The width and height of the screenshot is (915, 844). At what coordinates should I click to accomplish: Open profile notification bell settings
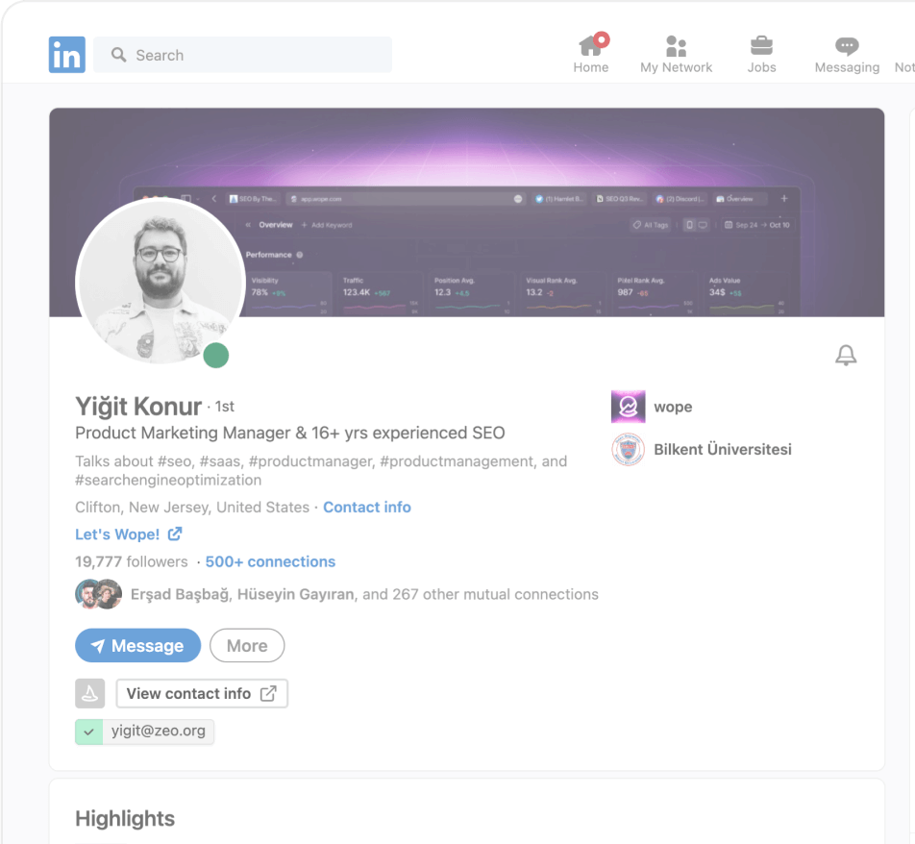(846, 355)
